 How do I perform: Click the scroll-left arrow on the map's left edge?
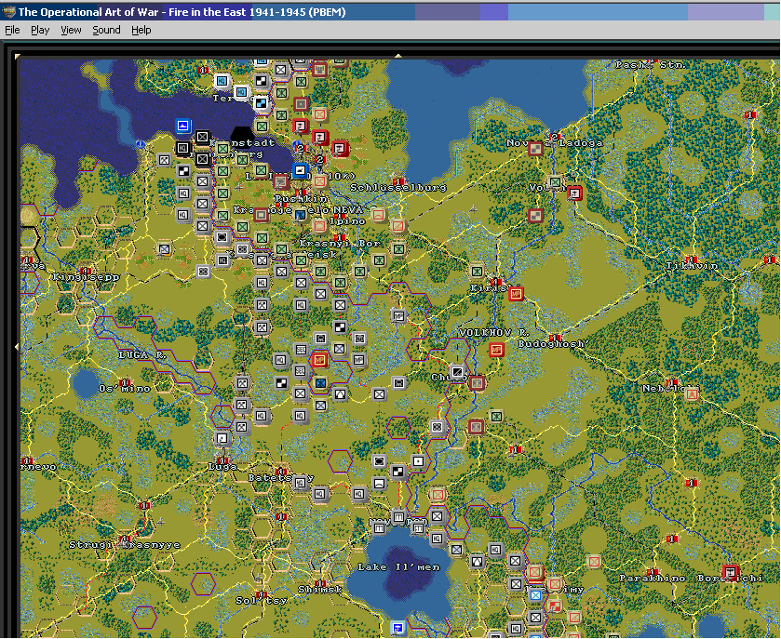click(x=17, y=346)
